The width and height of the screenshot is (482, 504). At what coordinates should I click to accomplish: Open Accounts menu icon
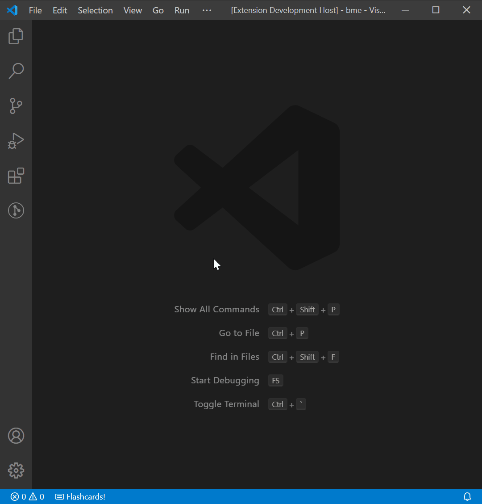tap(16, 436)
